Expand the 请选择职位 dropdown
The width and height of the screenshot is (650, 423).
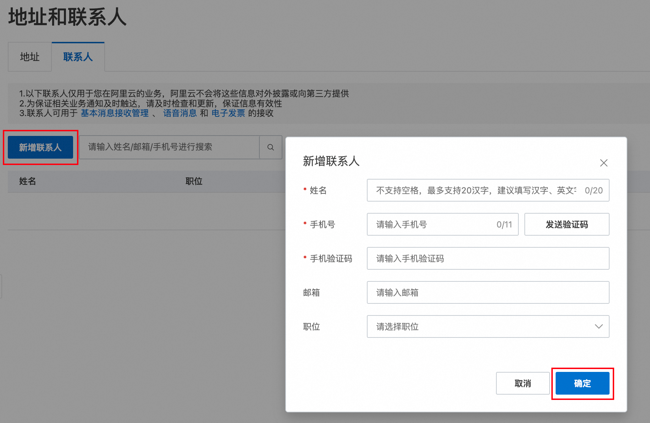click(x=488, y=326)
